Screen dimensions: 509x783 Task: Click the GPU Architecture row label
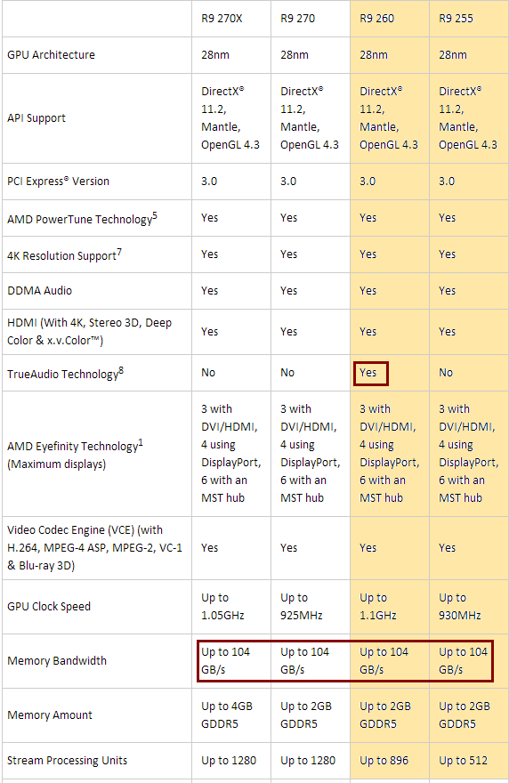coord(51,55)
